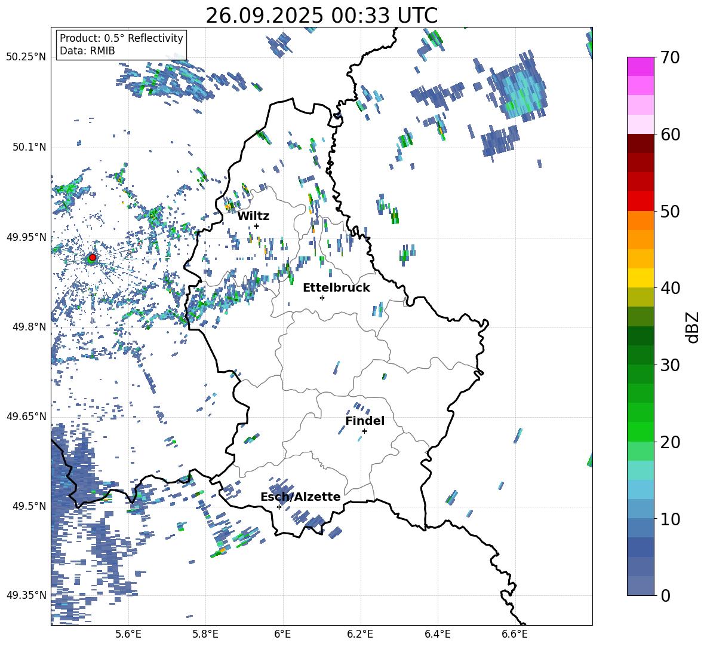
Task: Click the Esch/Alzette cross marker
Action: (x=279, y=507)
